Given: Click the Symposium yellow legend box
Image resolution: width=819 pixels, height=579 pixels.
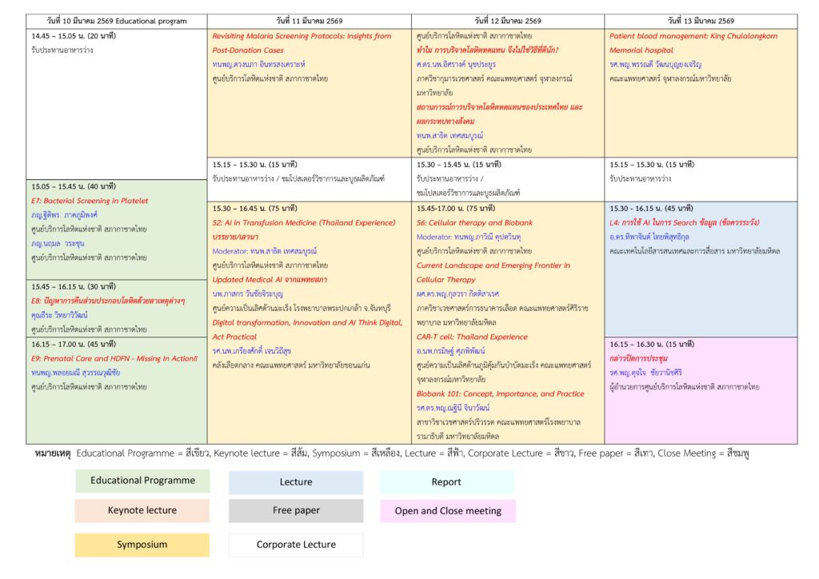Looking at the screenshot, I should pyautogui.click(x=142, y=545).
